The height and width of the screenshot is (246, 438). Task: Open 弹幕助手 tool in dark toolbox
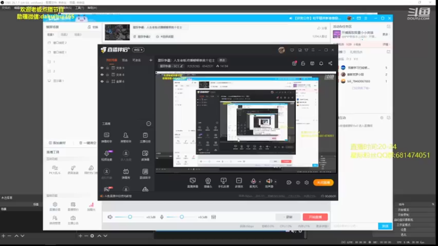tap(106, 138)
